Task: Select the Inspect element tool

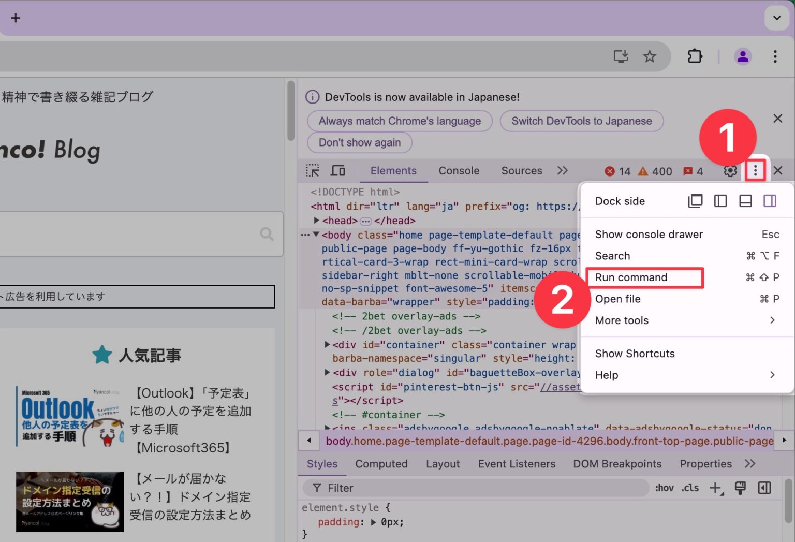Action: (x=313, y=170)
